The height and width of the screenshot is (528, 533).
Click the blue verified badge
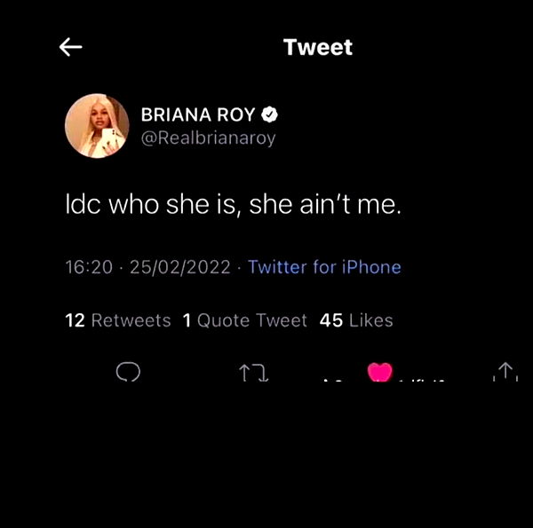tap(270, 114)
